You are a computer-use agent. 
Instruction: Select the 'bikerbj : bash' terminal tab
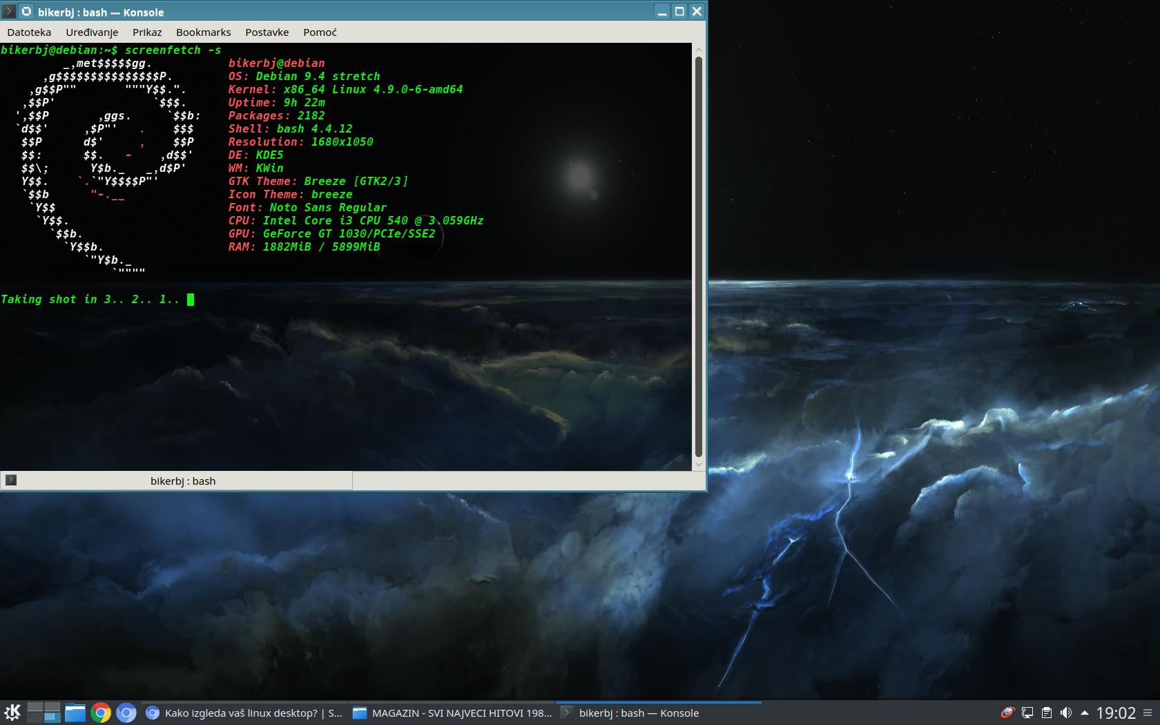click(177, 481)
